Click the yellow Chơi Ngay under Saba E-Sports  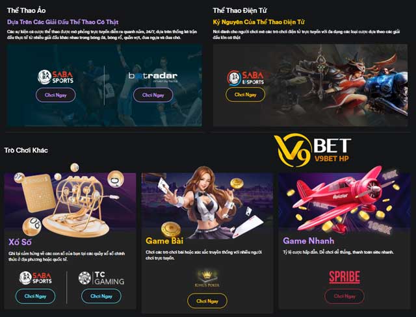point(246,95)
